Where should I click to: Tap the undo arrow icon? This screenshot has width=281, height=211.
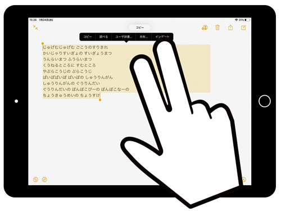tap(35, 179)
